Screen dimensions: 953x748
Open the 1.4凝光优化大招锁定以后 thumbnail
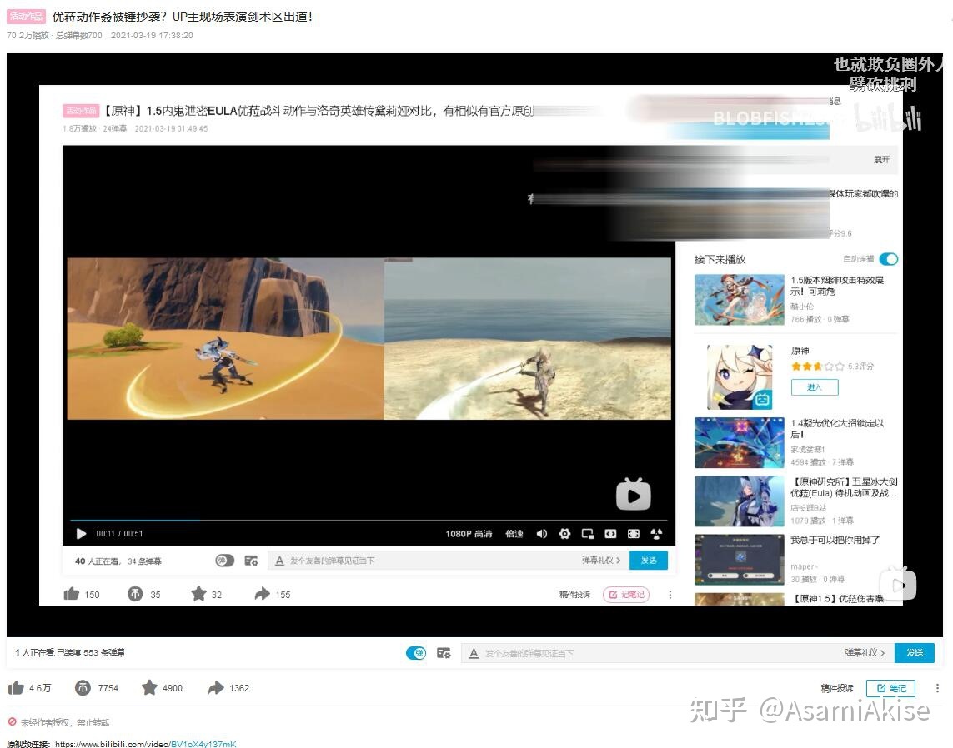point(739,442)
